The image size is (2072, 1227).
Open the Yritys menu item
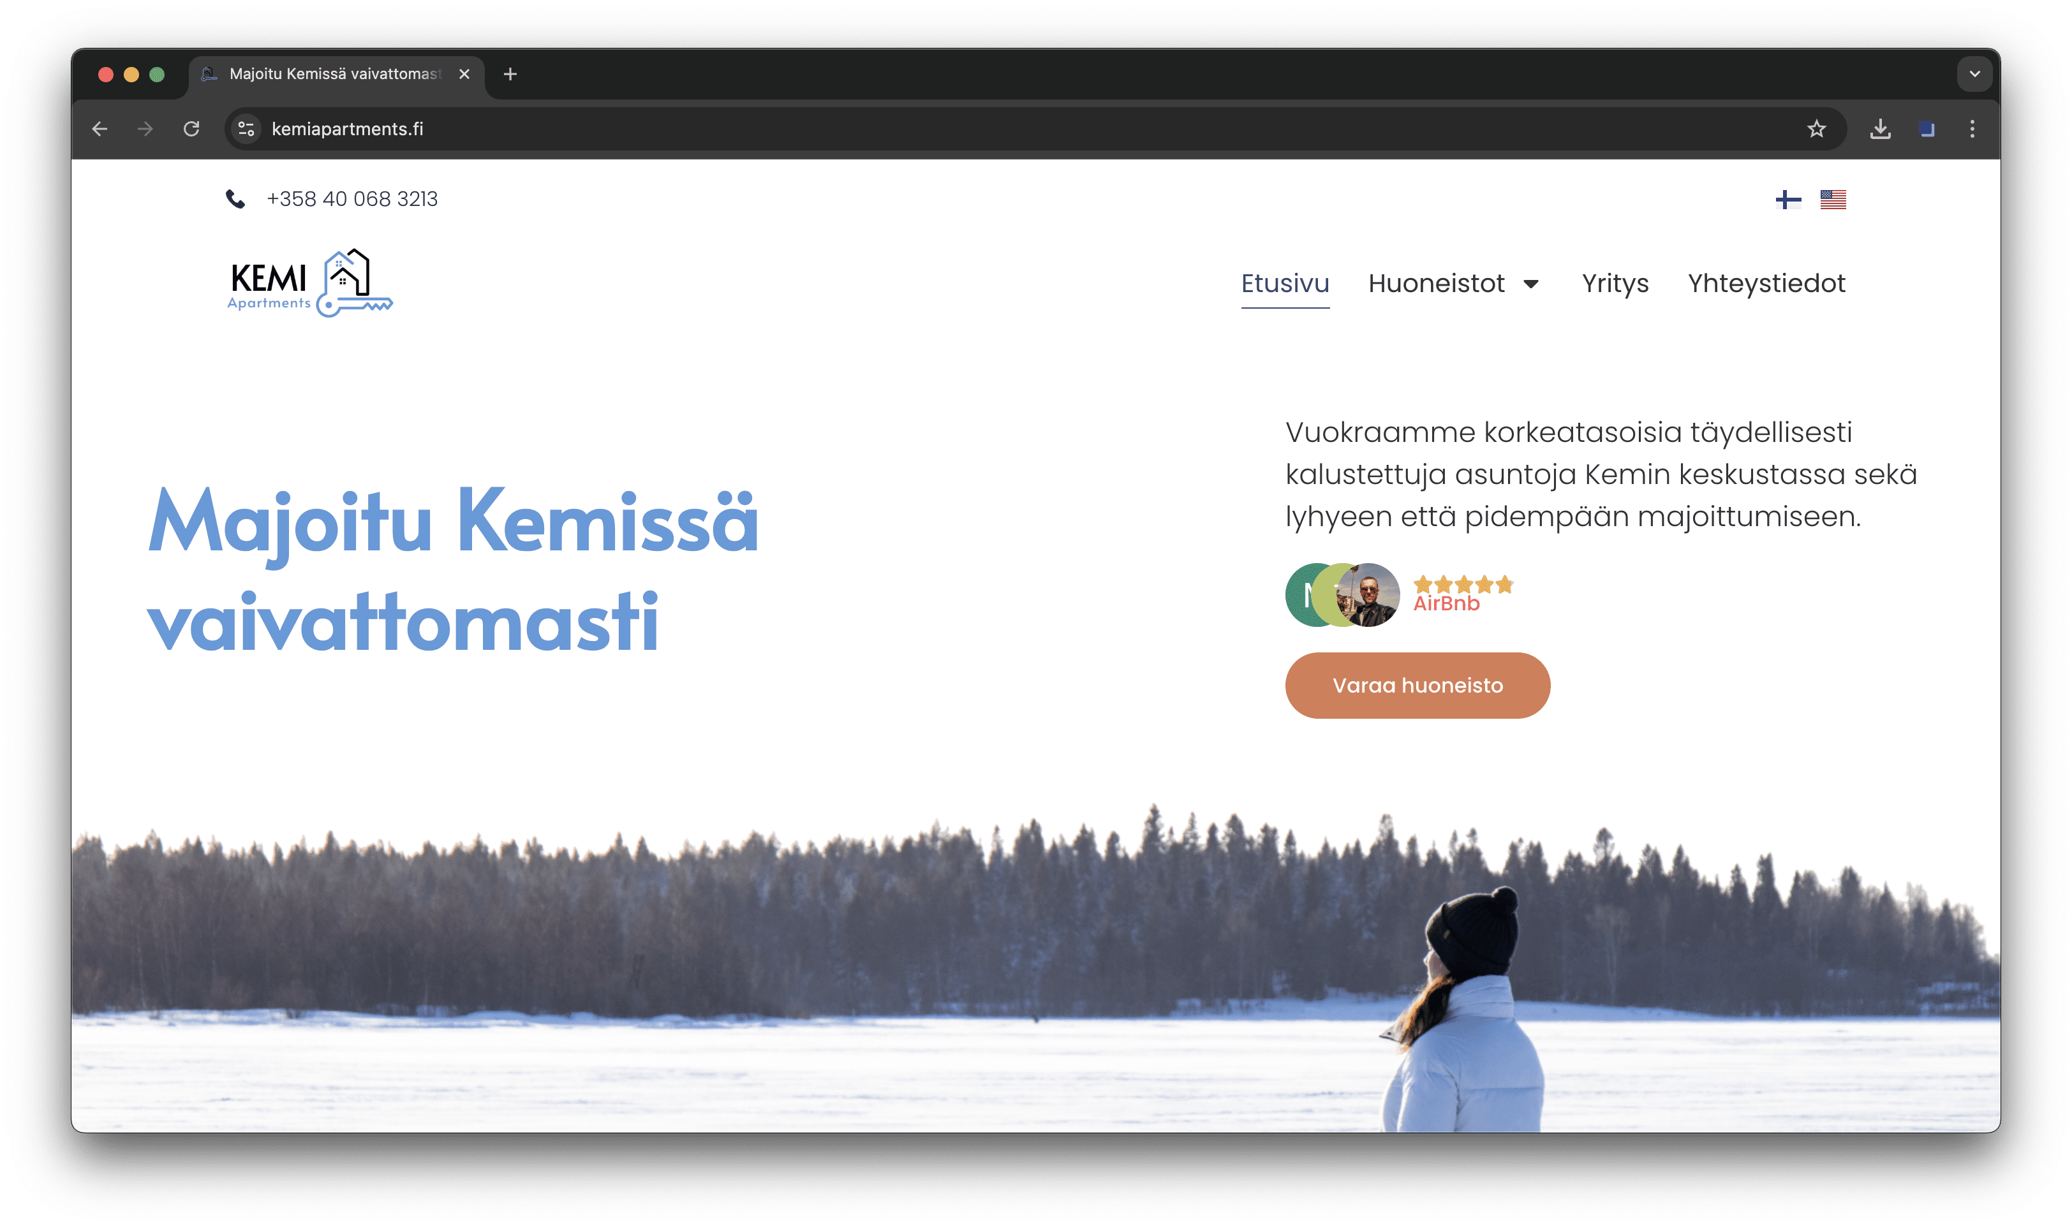click(x=1615, y=284)
